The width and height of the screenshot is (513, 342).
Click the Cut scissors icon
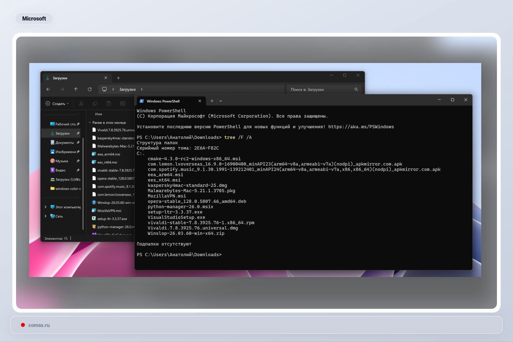pos(81,104)
